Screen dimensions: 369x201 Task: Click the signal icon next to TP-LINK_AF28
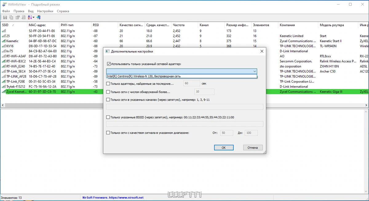[x=4, y=76]
